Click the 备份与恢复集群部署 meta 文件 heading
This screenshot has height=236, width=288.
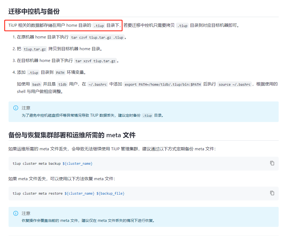click(x=72, y=135)
